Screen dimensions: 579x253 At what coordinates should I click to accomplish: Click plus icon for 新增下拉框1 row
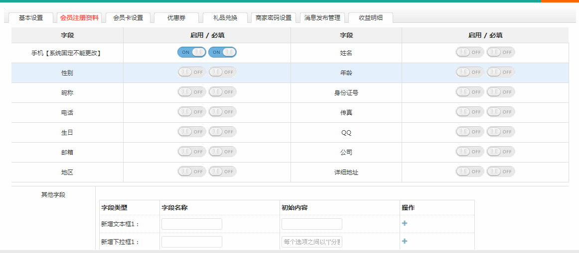click(x=405, y=242)
